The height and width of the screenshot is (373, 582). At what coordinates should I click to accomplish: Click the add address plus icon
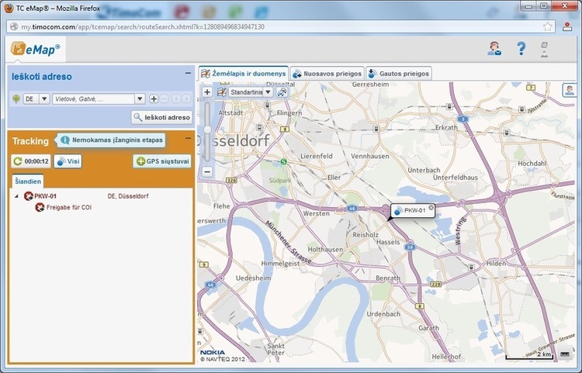[154, 99]
